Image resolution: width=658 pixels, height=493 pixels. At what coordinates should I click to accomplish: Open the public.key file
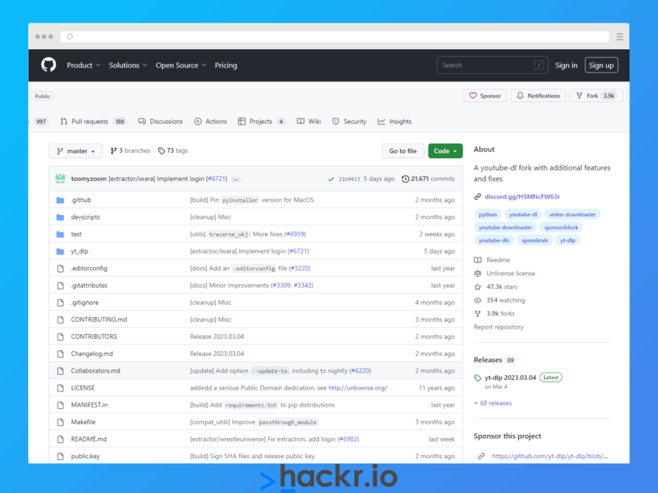click(x=86, y=457)
